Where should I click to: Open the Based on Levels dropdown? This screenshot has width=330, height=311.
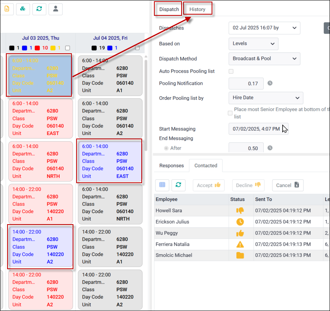point(253,43)
